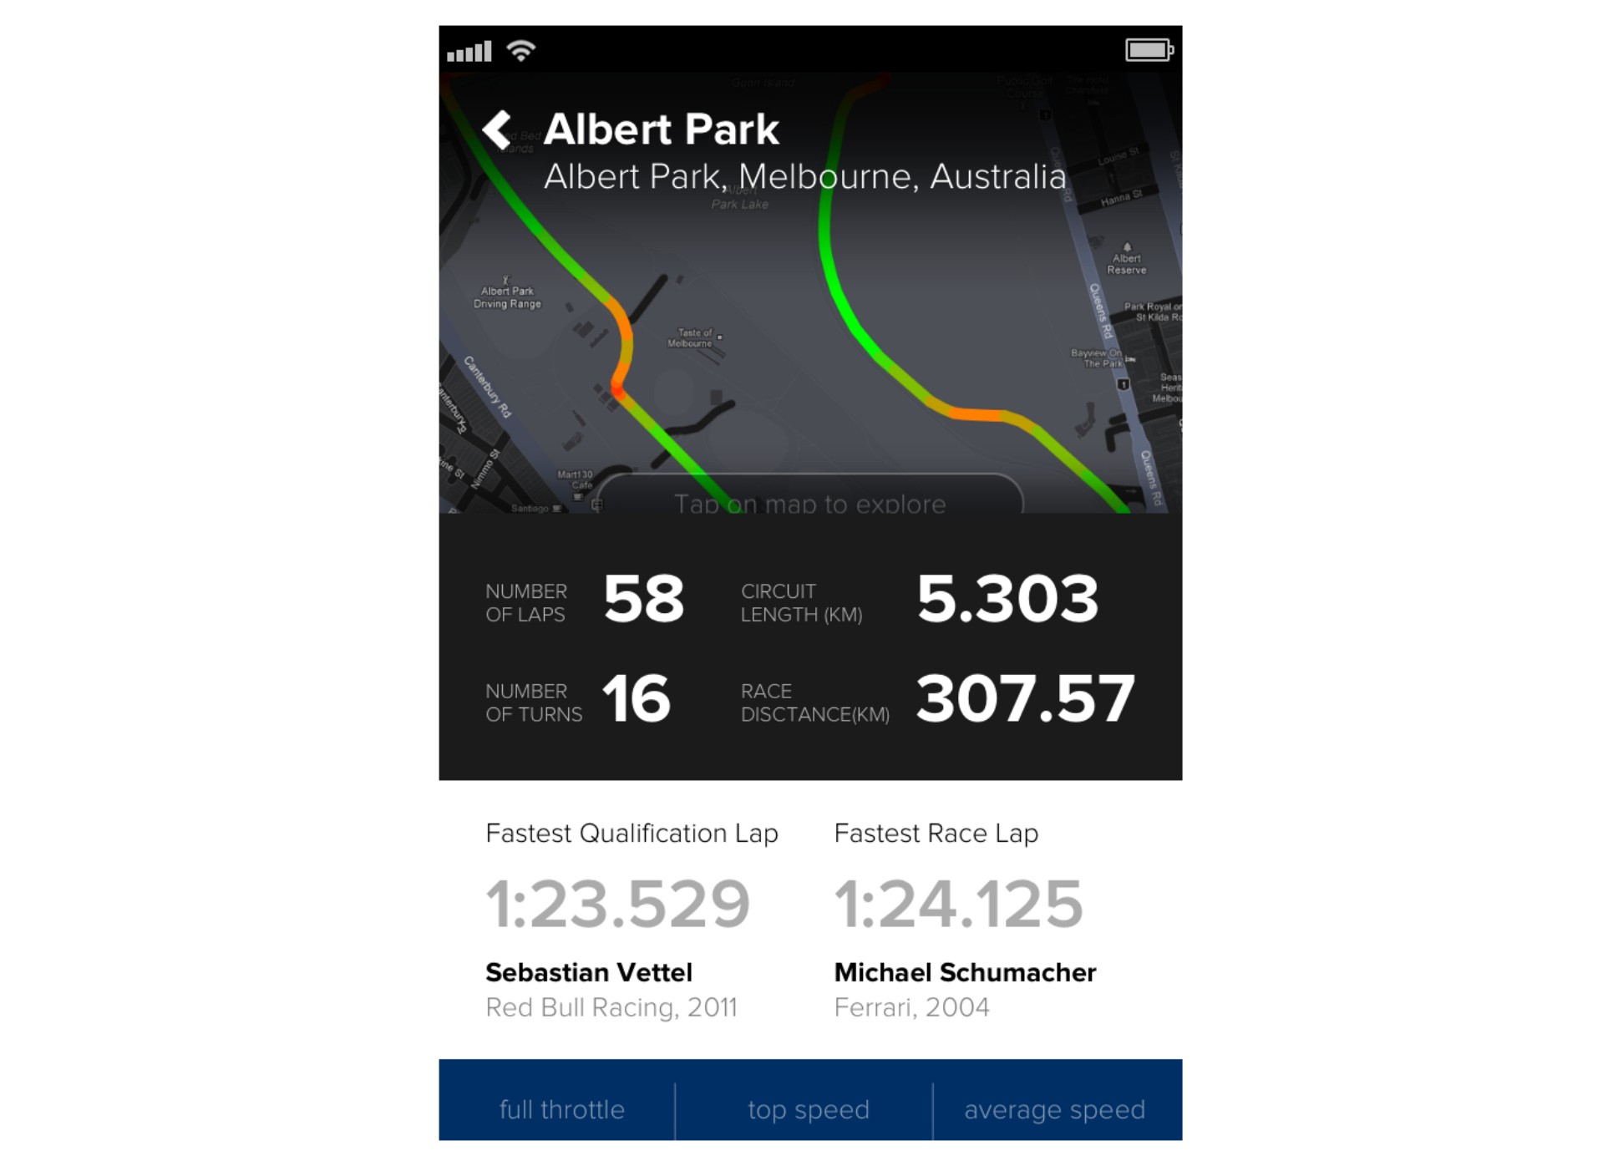The width and height of the screenshot is (1603, 1166).
Task: Show the average speed tab
Action: click(x=1054, y=1109)
